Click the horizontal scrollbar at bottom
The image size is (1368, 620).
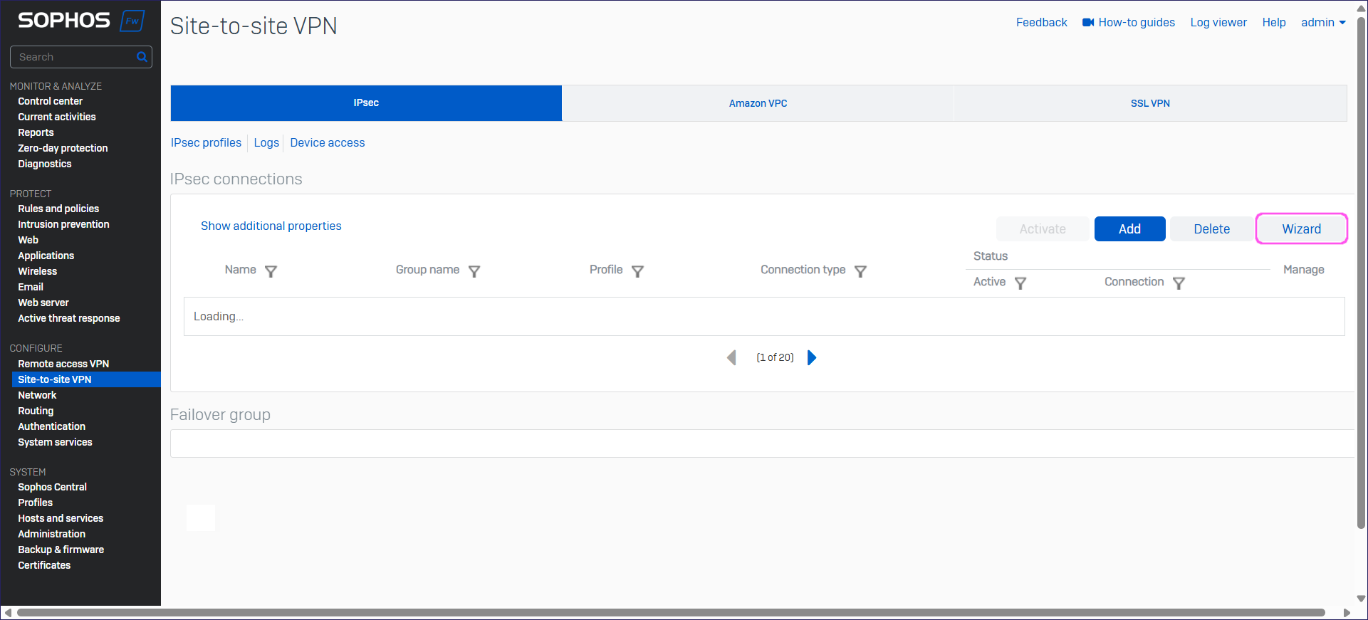669,613
